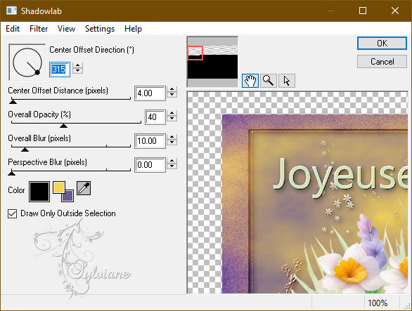Click the Cancel button
This screenshot has width=412, height=311.
coord(382,62)
